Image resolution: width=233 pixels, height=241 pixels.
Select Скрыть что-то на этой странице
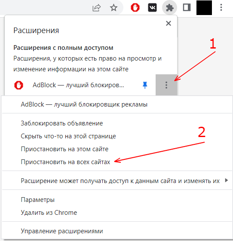(x=68, y=136)
